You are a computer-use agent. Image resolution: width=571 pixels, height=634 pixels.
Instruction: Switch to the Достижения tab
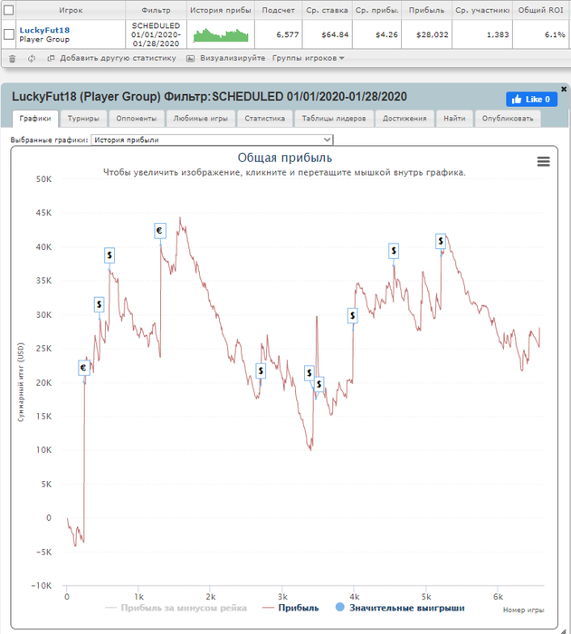[x=404, y=119]
